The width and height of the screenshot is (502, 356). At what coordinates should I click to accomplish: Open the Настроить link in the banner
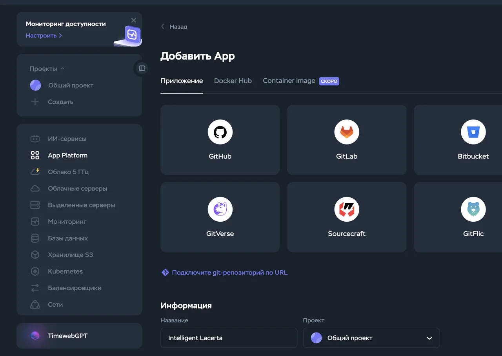pos(44,36)
